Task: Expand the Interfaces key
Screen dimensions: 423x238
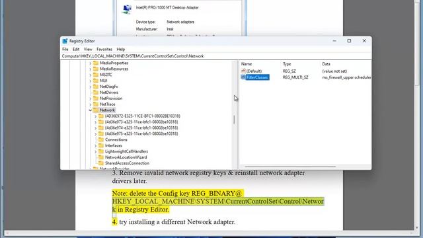Action: 95,145
